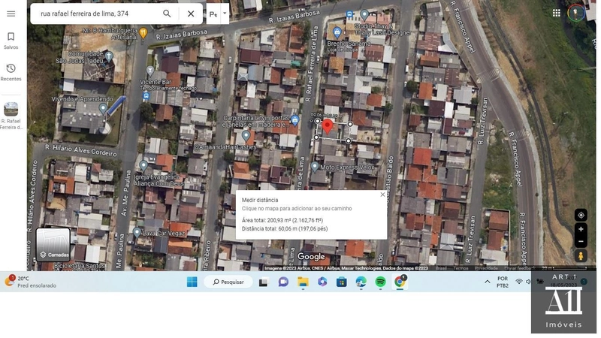The image size is (601, 338).
Task: Select Igreja Evangélica Aliança marker
Action: 143,166
